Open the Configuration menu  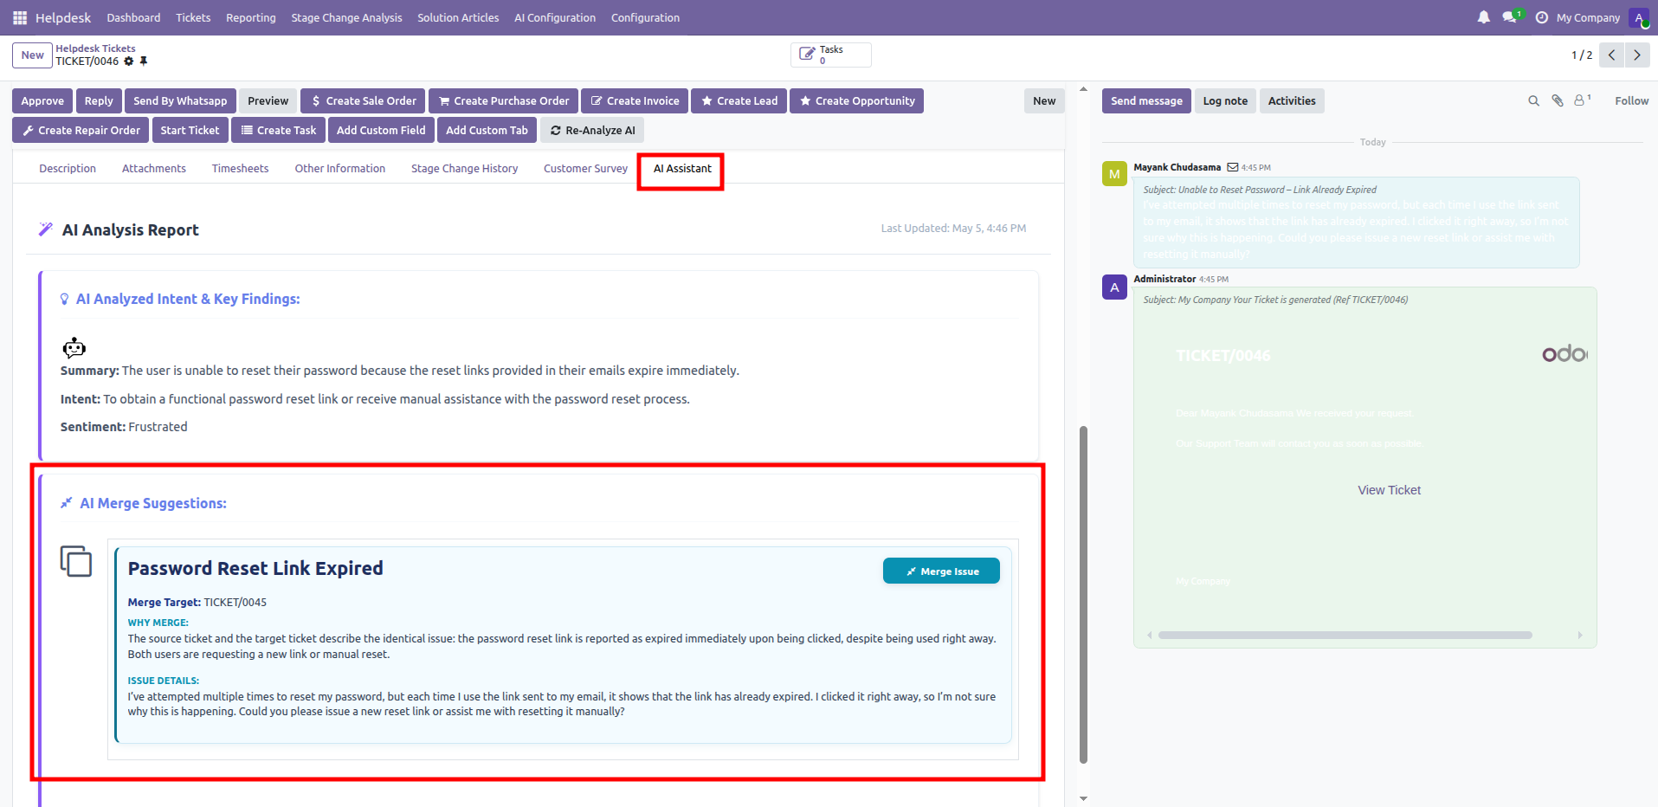click(645, 17)
